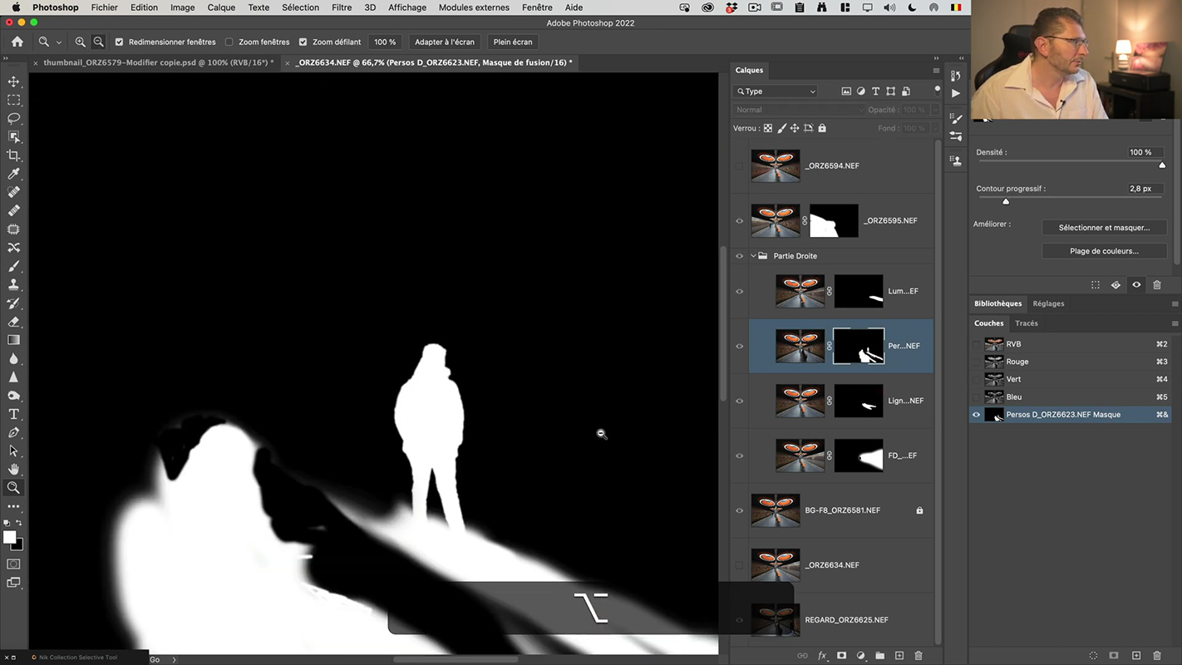Adjust the Contour progressif slider handle
Image resolution: width=1182 pixels, height=665 pixels.
coord(1006,201)
